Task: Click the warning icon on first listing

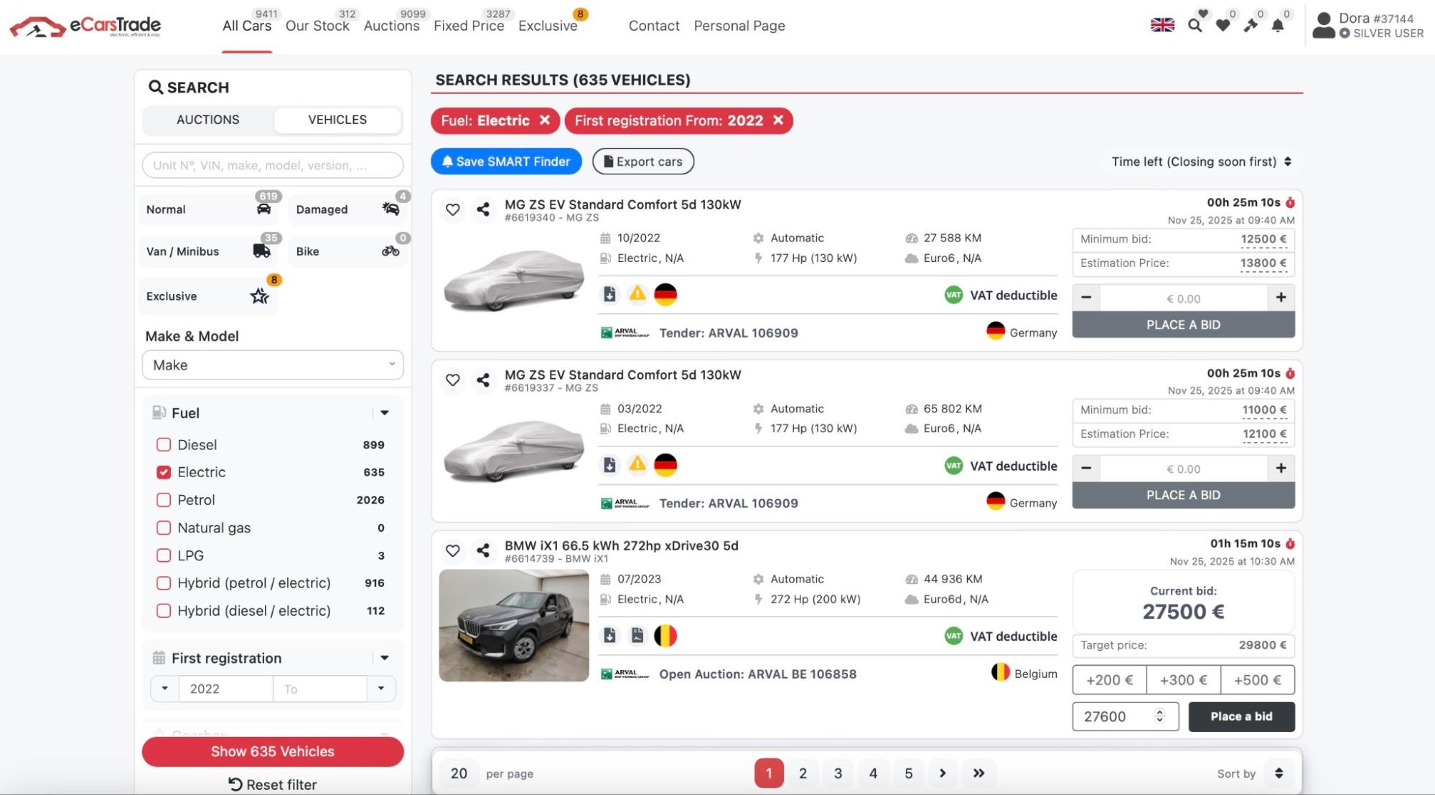Action: coord(637,294)
